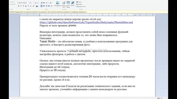177x99 pixels.
Task: Click Замена (Replace) button
Action: click(x=79, y=4)
